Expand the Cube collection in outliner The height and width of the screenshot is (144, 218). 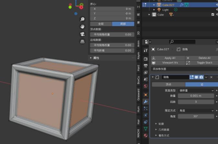(149, 14)
